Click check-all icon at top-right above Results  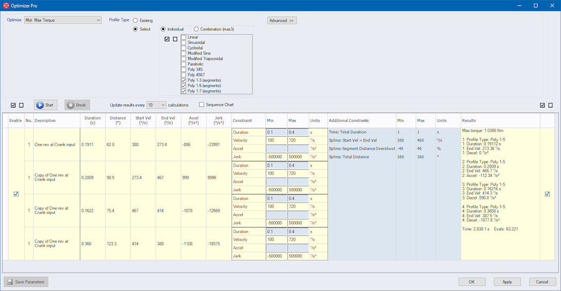coord(542,105)
